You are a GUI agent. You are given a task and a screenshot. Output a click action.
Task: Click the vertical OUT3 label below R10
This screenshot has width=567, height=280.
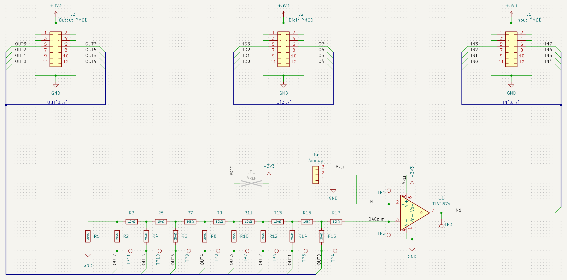point(231,260)
